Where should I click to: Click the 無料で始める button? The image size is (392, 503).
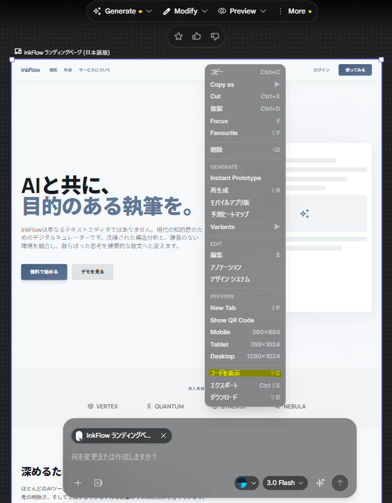coord(44,272)
